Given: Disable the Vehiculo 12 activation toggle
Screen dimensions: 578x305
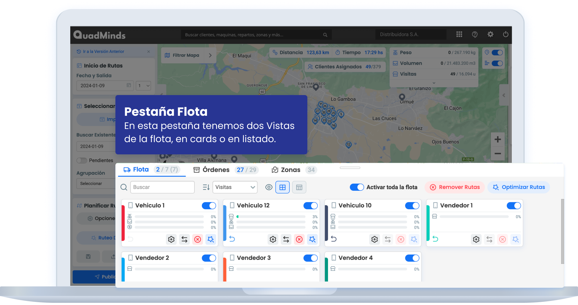Looking at the screenshot, I should tap(310, 206).
